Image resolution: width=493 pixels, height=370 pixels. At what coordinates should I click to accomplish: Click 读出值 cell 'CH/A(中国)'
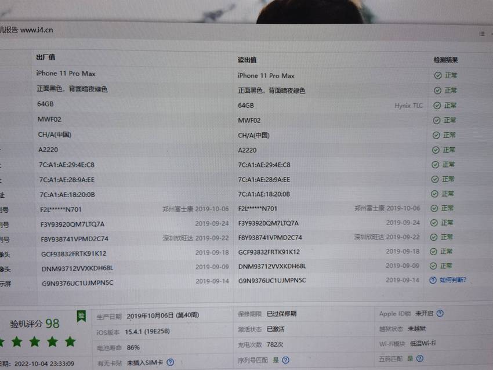tap(253, 136)
